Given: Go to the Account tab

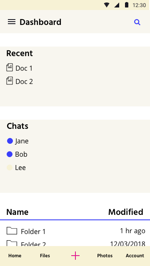Looking at the screenshot, I should click(135, 256).
